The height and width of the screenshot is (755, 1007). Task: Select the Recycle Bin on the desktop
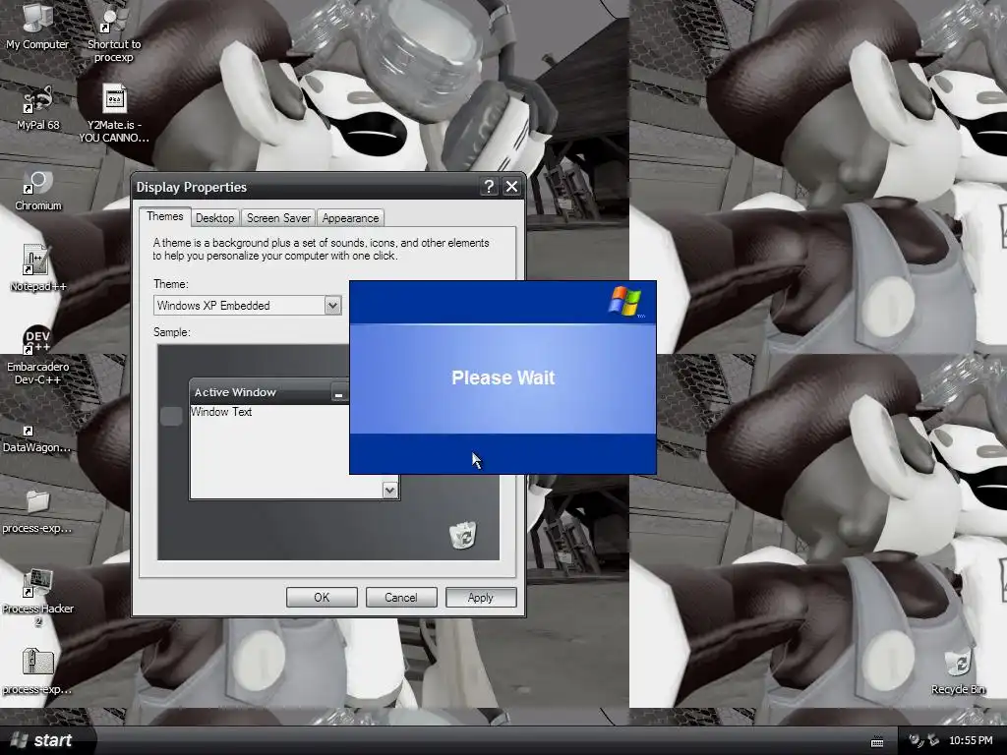click(x=958, y=672)
